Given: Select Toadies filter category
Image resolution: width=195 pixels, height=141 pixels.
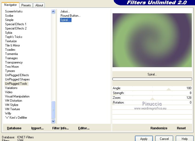Looking at the screenshot, I should pyautogui.click(x=10, y=50).
